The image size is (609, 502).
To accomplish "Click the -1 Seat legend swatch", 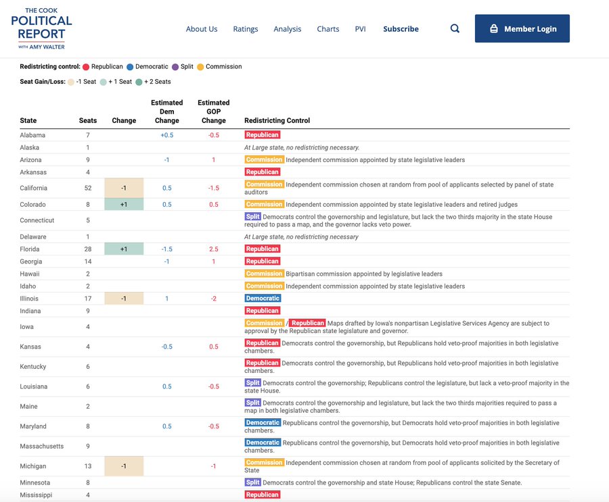I will 70,82.
